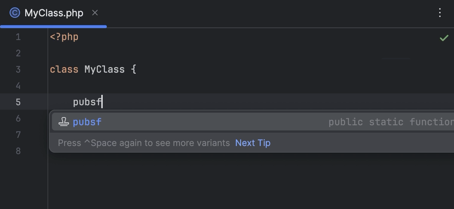
Task: Click gutter line number 8
Action: [18, 151]
